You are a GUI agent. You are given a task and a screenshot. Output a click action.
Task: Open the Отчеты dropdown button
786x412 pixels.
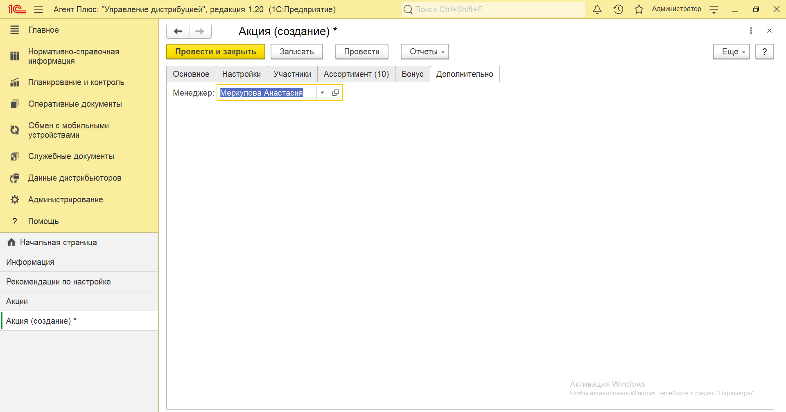tap(425, 51)
